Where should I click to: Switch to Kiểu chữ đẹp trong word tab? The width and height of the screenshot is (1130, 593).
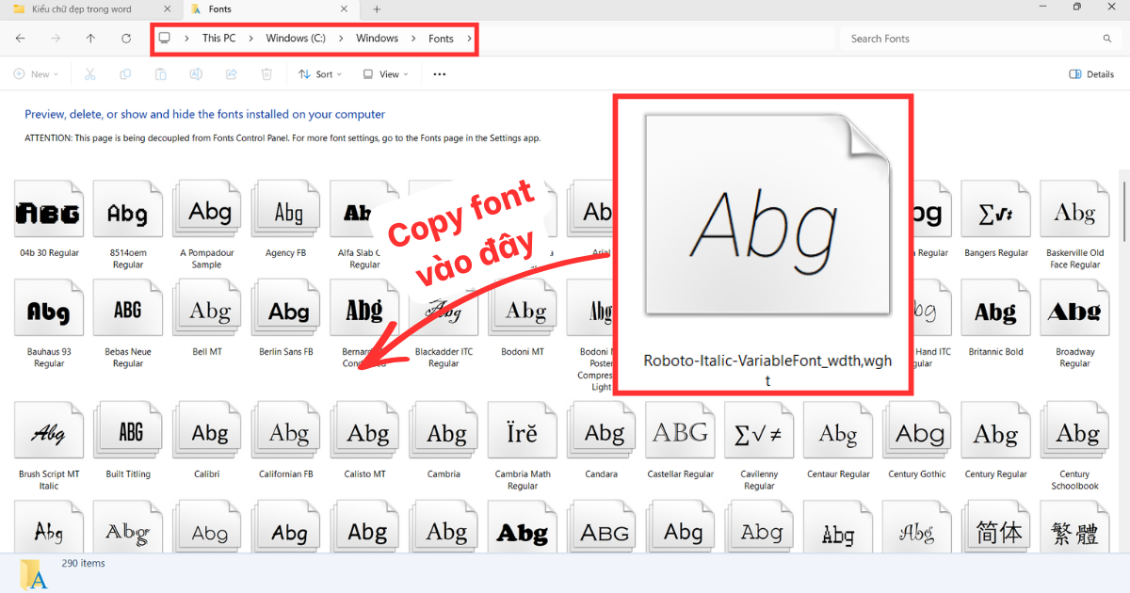(81, 8)
